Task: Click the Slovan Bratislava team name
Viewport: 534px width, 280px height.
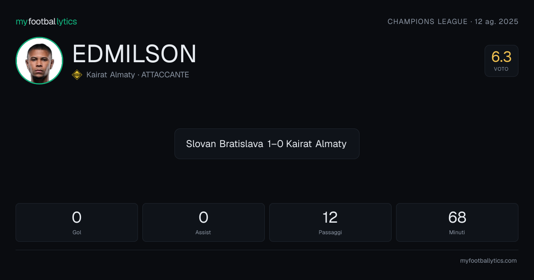Action: (x=225, y=144)
